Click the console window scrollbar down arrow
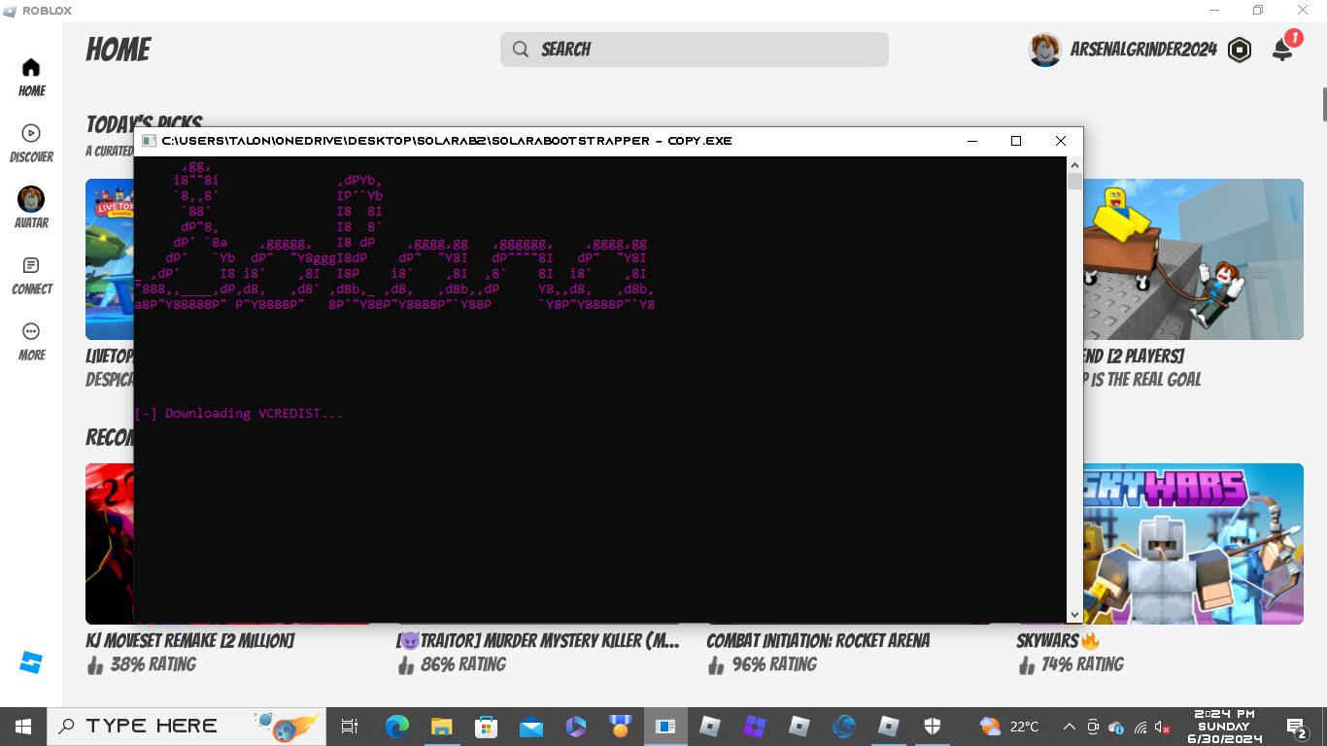This screenshot has width=1327, height=746. [x=1074, y=614]
